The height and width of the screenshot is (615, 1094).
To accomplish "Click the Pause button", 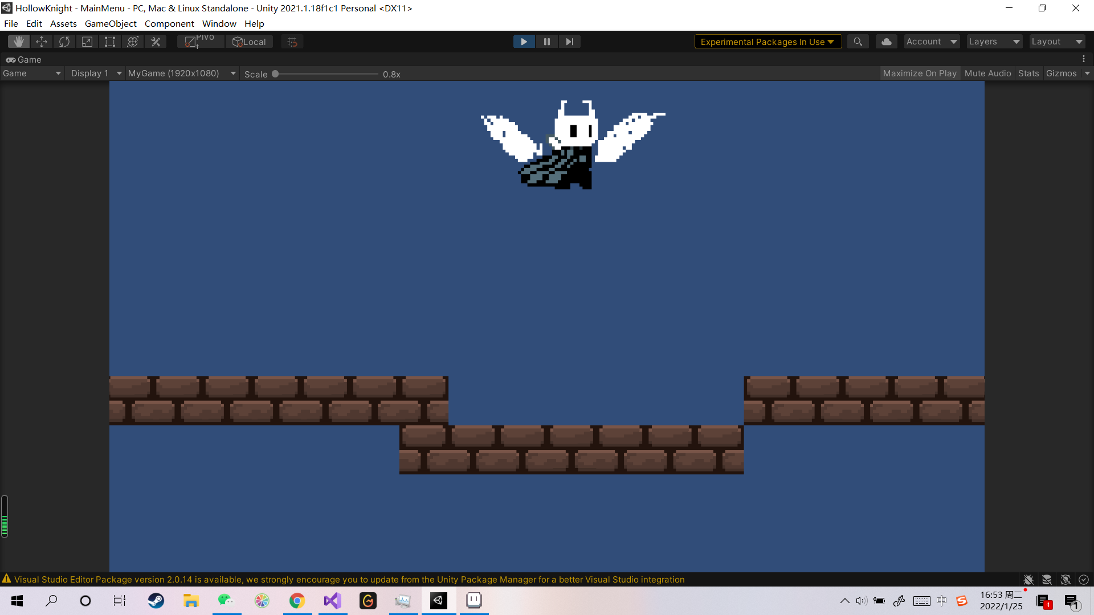I will pos(546,42).
